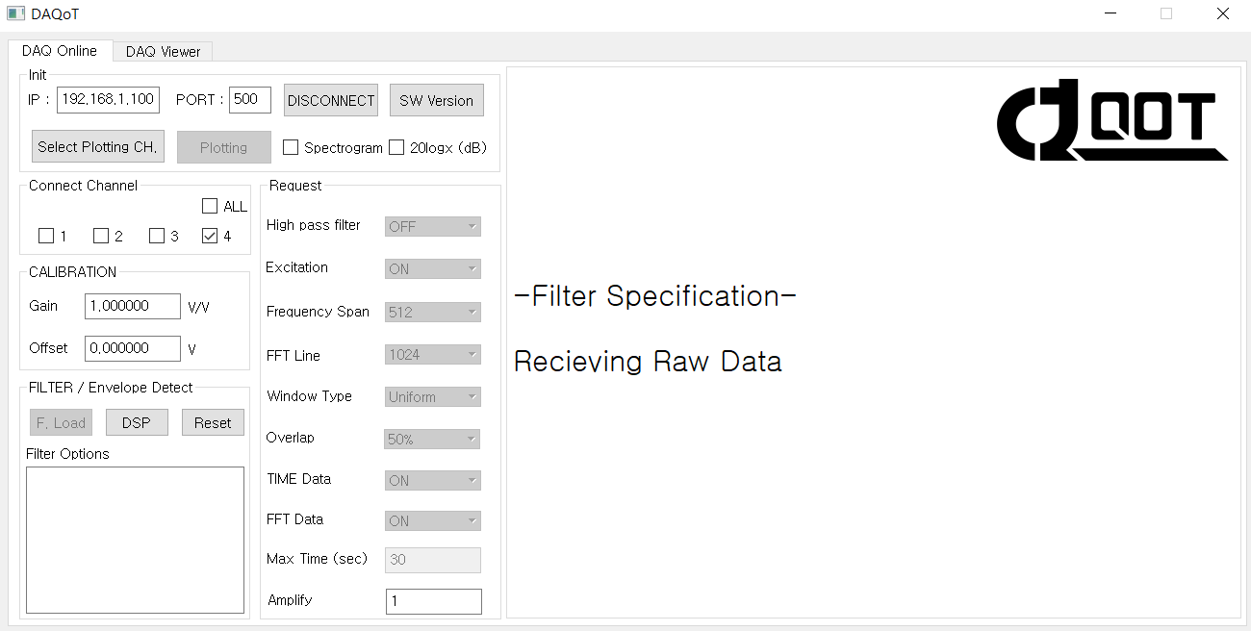Image resolution: width=1251 pixels, height=631 pixels.
Task: Check the ALL channels checkbox
Action: coord(210,206)
